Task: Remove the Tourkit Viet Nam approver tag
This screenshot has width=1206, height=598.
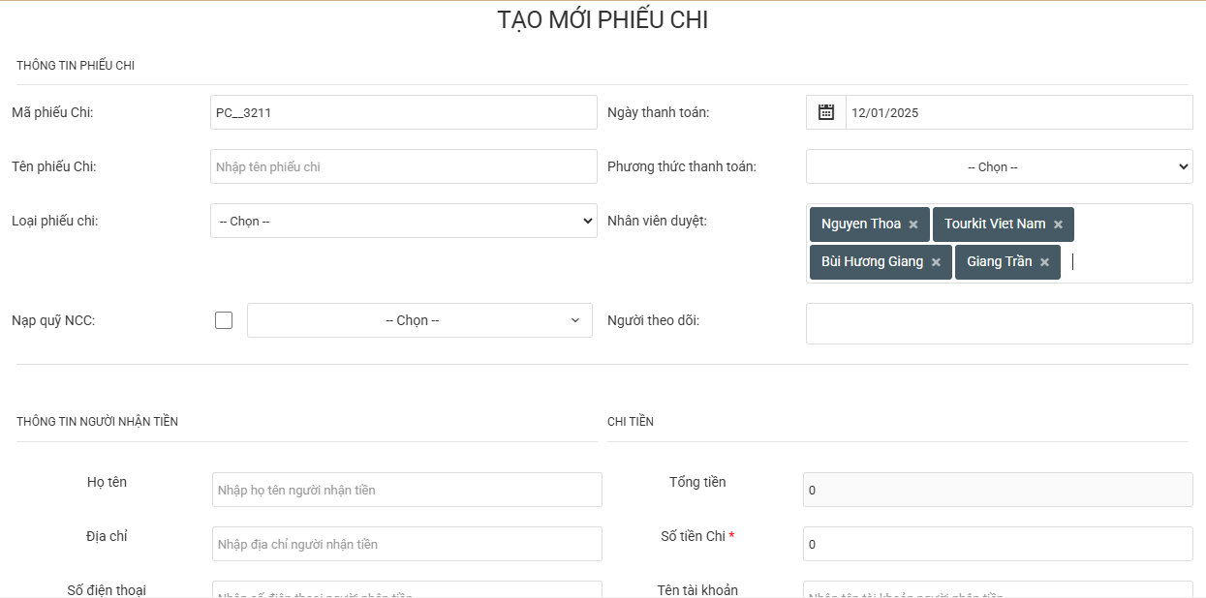Action: click(1058, 224)
